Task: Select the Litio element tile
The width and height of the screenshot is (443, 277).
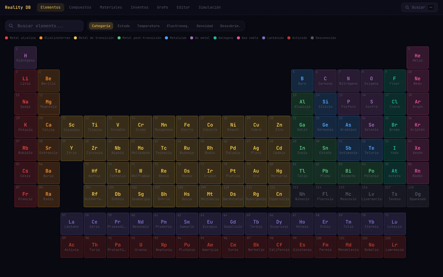Action: (x=25, y=81)
